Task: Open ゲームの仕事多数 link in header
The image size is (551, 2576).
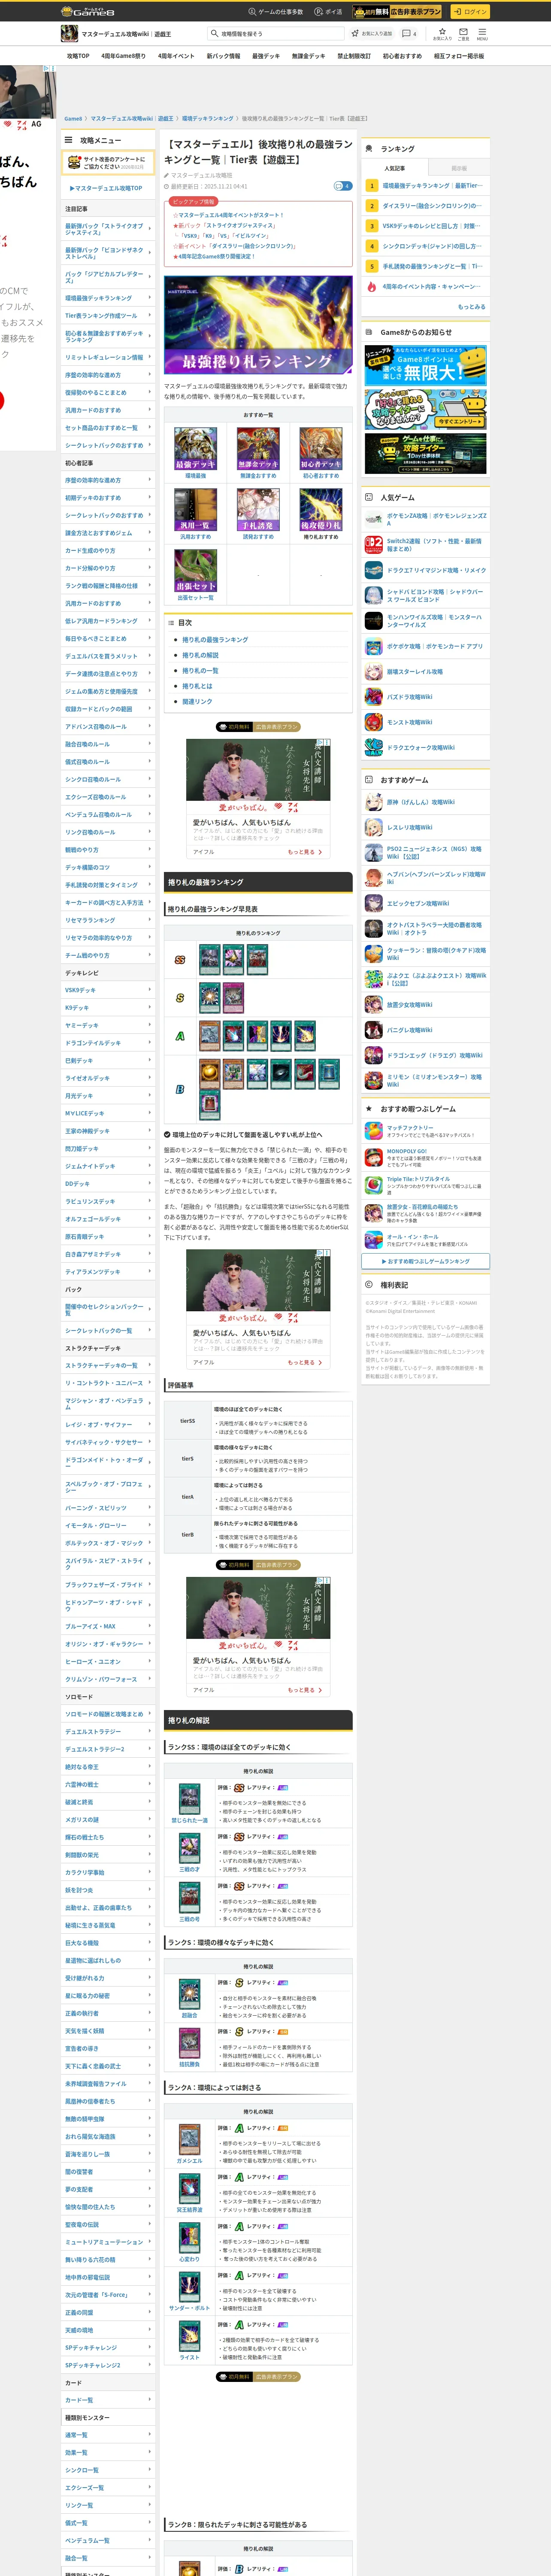Action: click(x=275, y=12)
